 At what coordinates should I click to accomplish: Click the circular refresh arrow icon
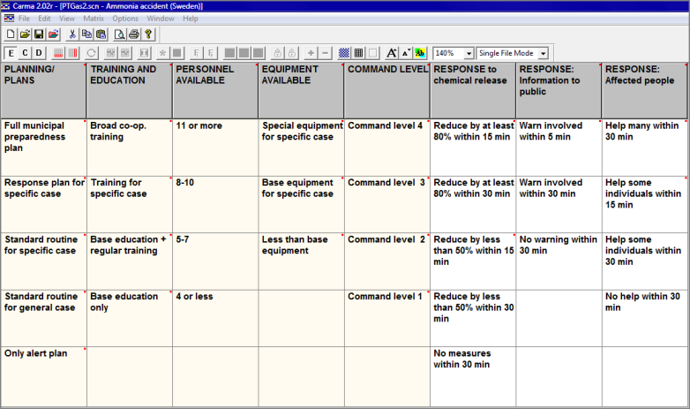pos(92,53)
